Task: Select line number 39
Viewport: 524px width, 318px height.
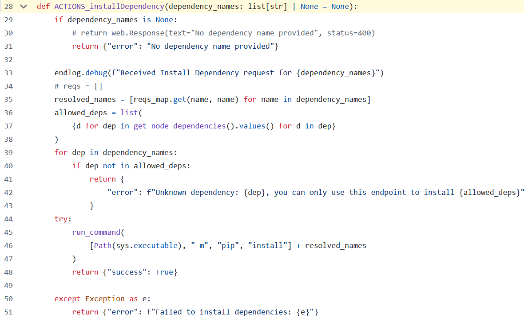Action: 8,153
